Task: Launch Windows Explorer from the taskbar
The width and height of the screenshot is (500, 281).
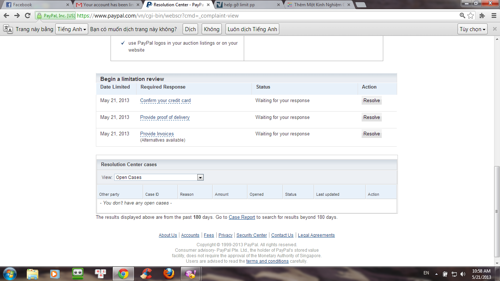Action: point(33,273)
